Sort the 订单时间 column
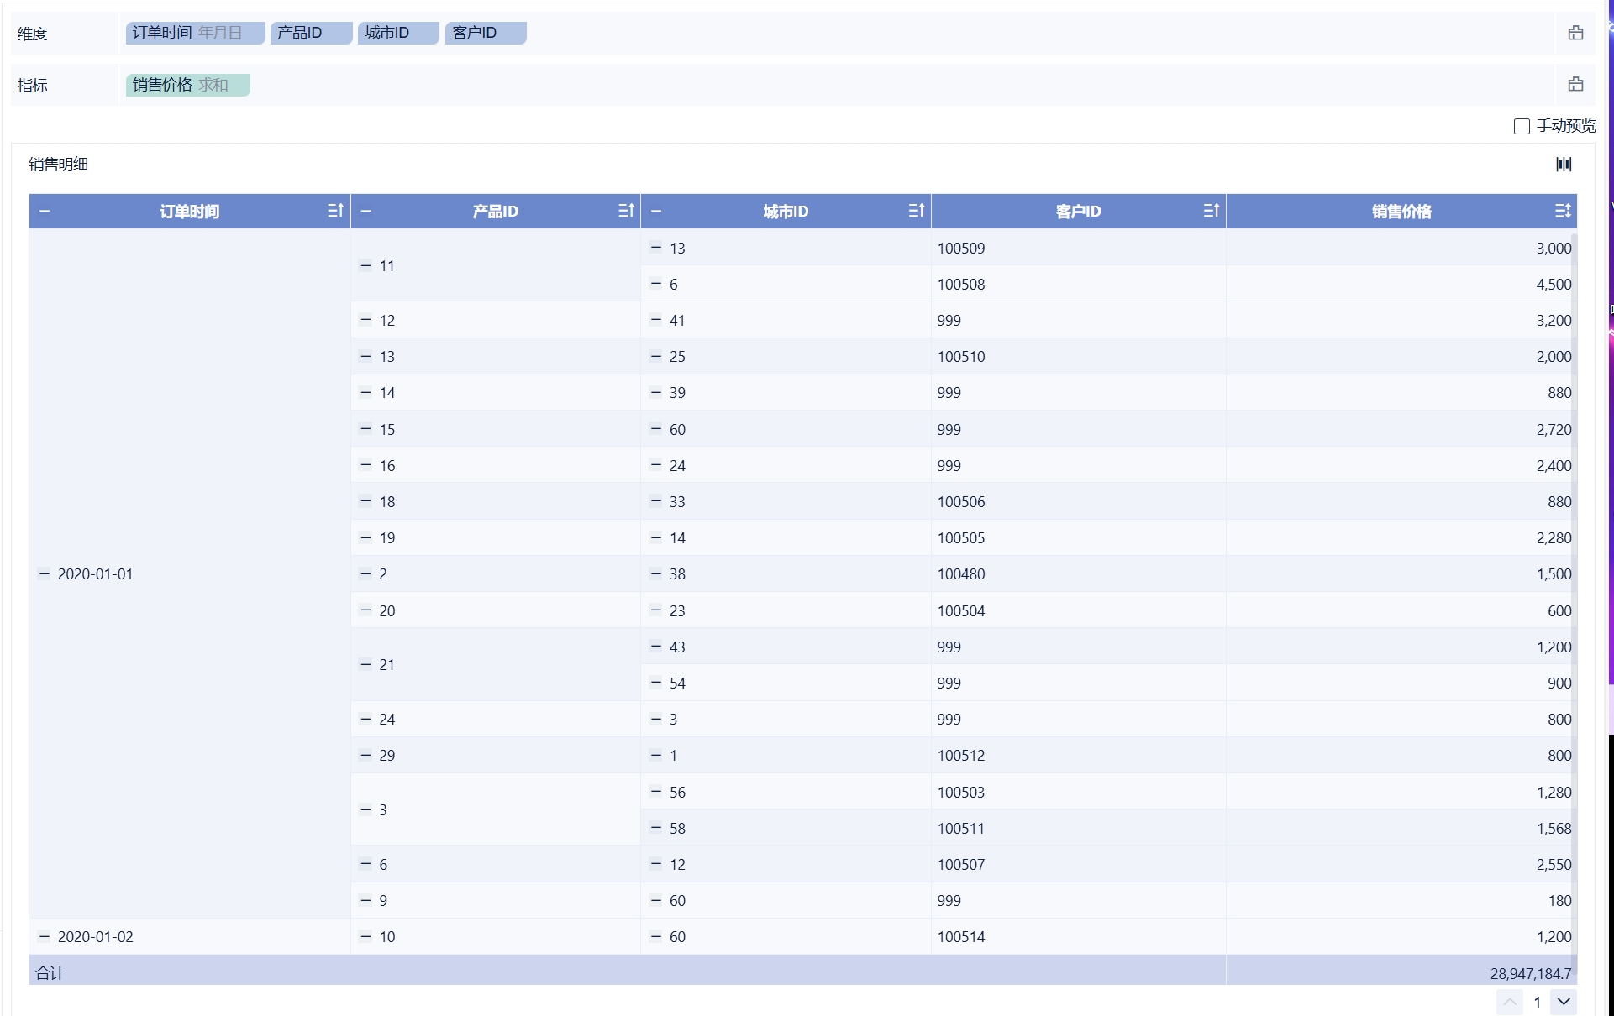This screenshot has width=1614, height=1016. [335, 211]
